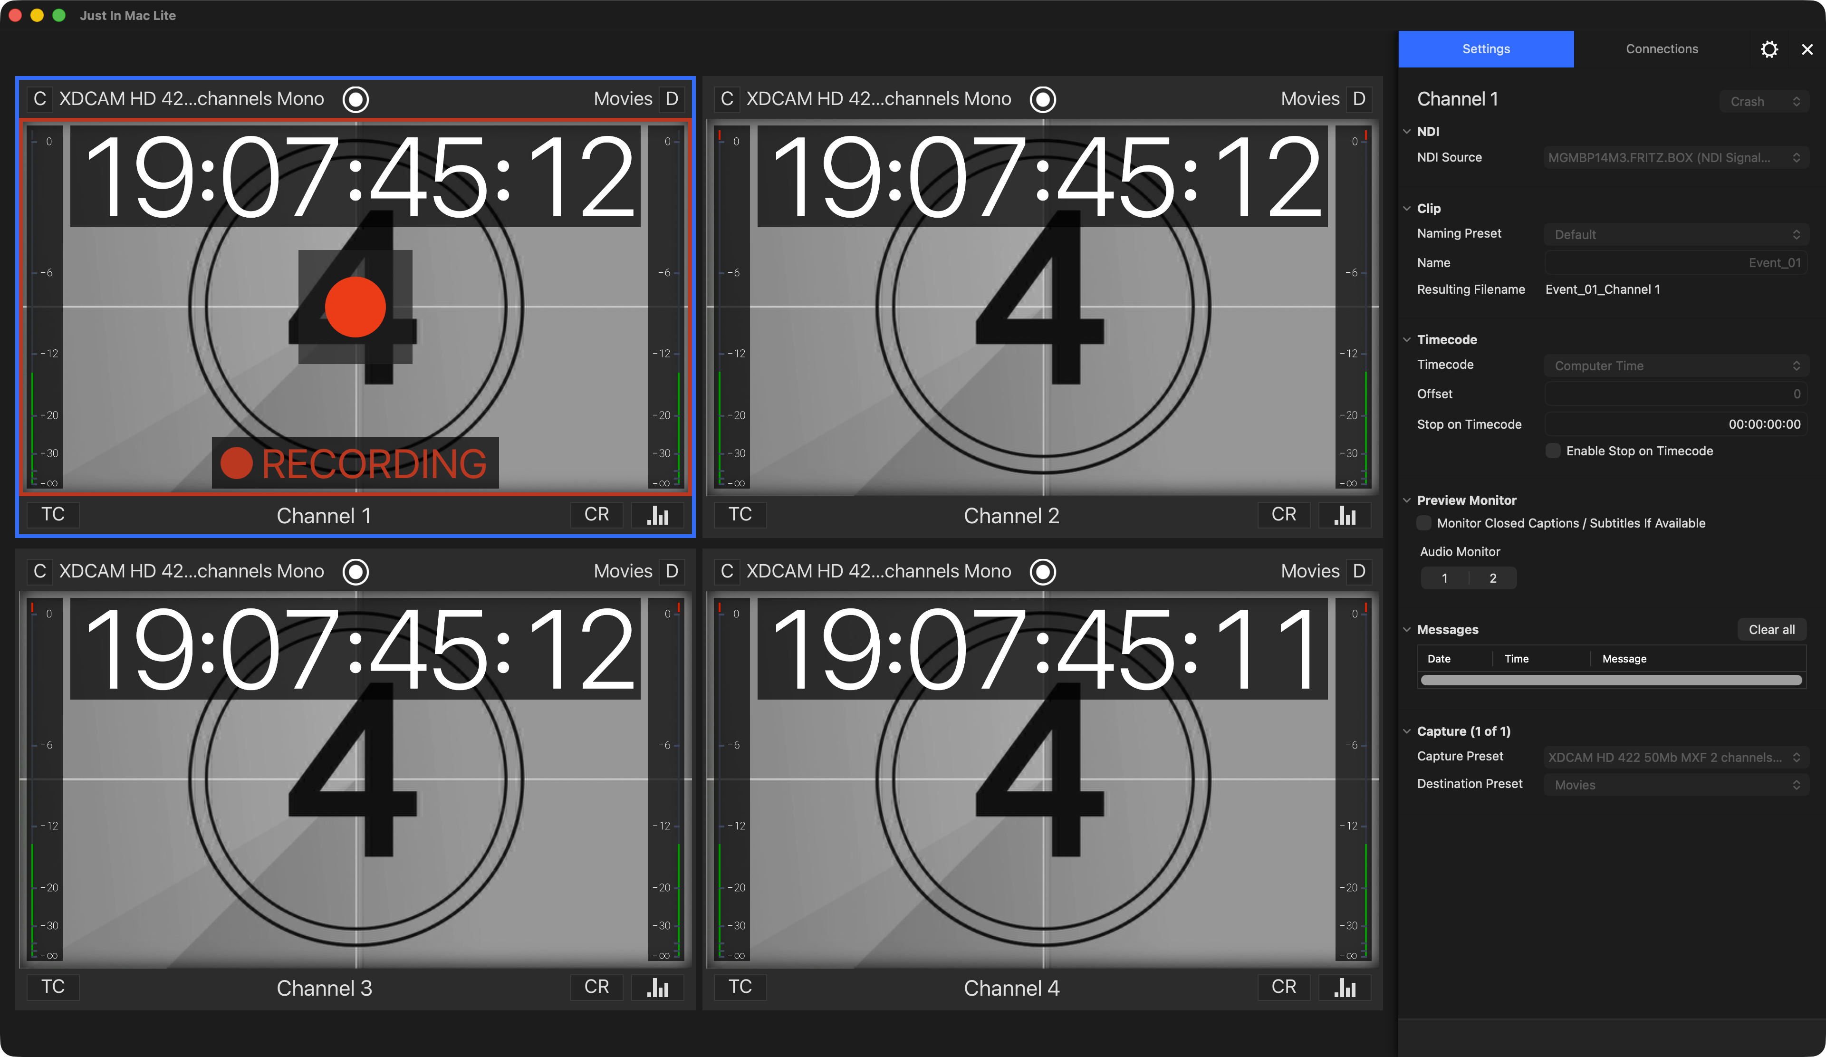This screenshot has height=1057, width=1826.
Task: Toggle audio meters icon on Channel 2
Action: (x=1345, y=515)
